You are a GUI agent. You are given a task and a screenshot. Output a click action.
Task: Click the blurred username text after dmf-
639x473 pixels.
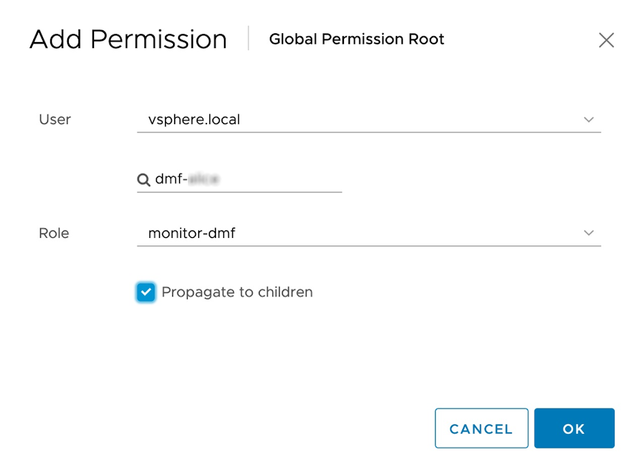[204, 179]
